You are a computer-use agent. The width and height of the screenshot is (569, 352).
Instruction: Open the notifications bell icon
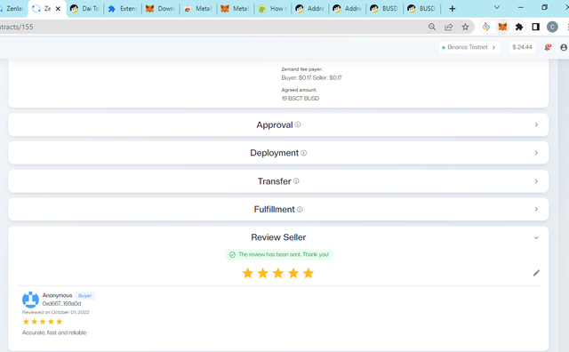coord(548,47)
